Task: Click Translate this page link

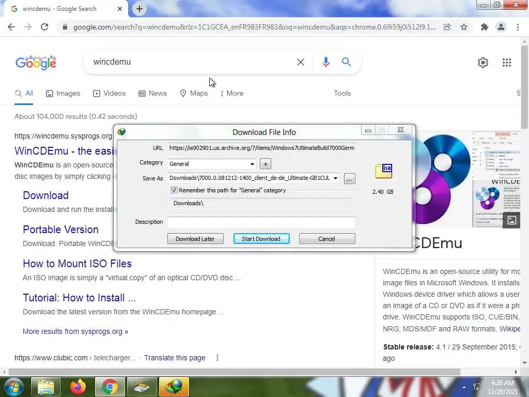Action: [x=175, y=358]
